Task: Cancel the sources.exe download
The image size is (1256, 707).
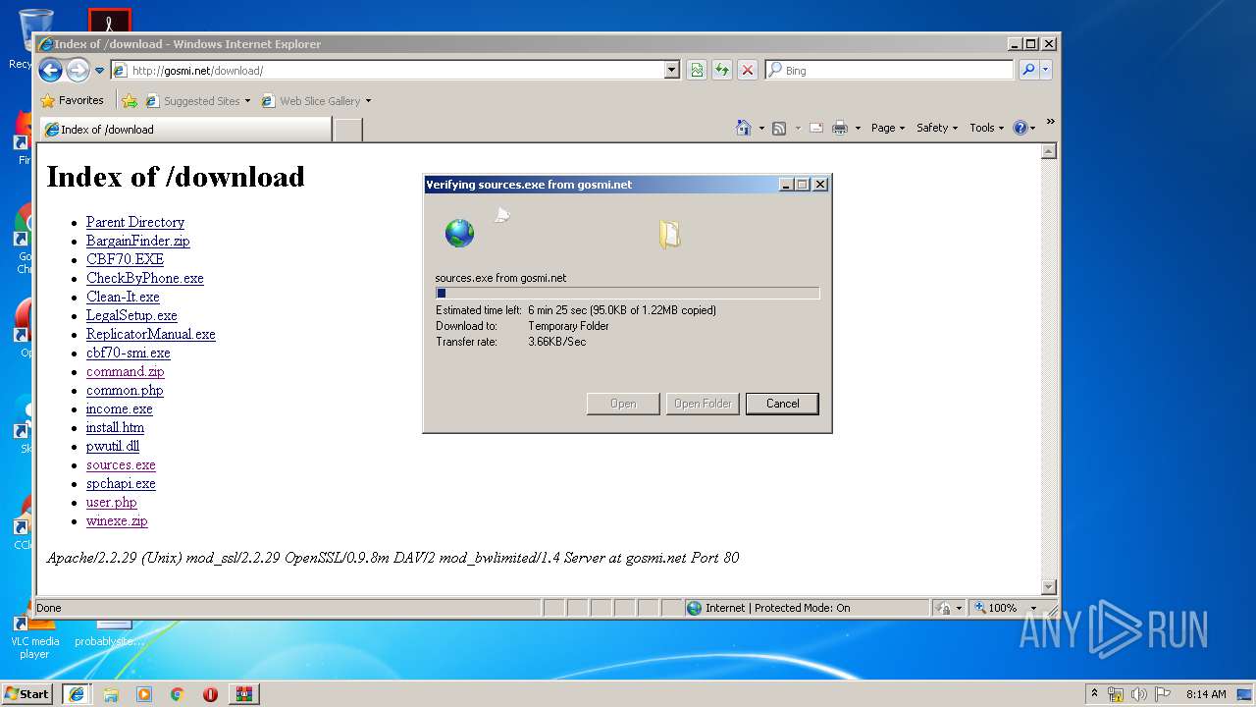Action: coord(782,404)
